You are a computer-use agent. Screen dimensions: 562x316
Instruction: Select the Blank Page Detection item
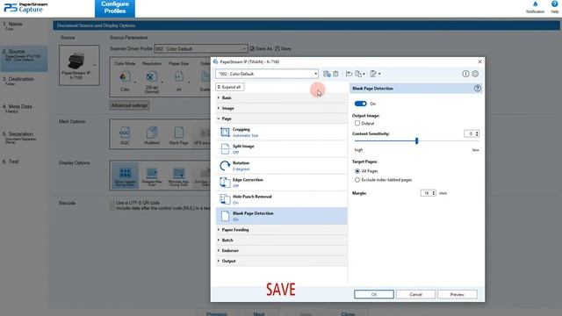pos(281,216)
